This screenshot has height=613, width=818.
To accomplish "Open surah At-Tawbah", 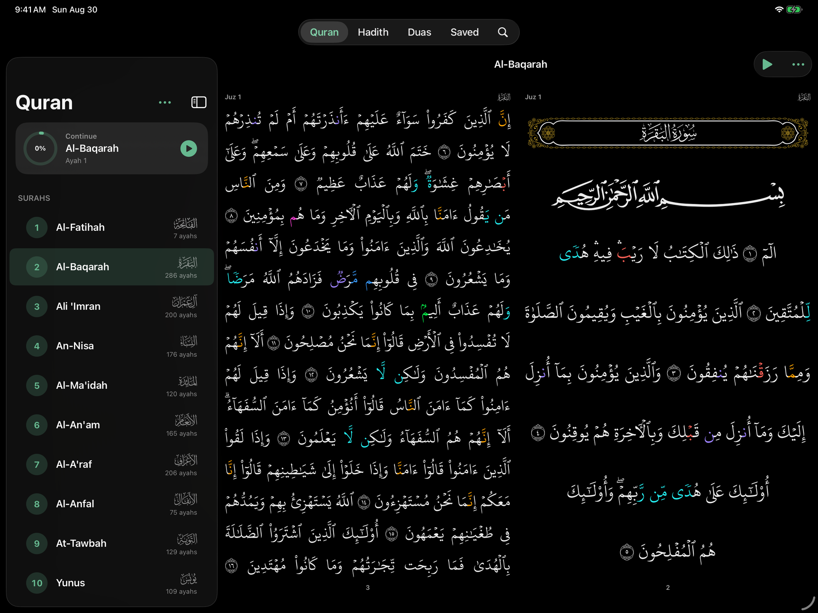I will [112, 544].
